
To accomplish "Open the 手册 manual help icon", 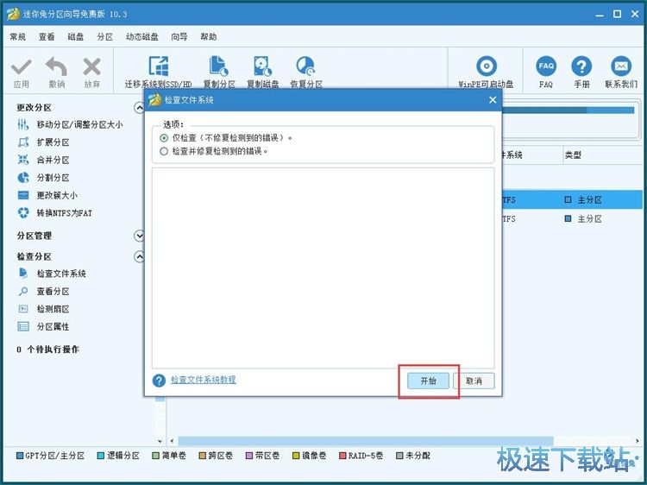I will (x=581, y=66).
